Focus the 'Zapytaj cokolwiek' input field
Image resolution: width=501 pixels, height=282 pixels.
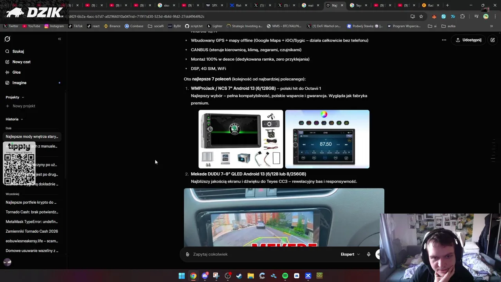coord(264,254)
